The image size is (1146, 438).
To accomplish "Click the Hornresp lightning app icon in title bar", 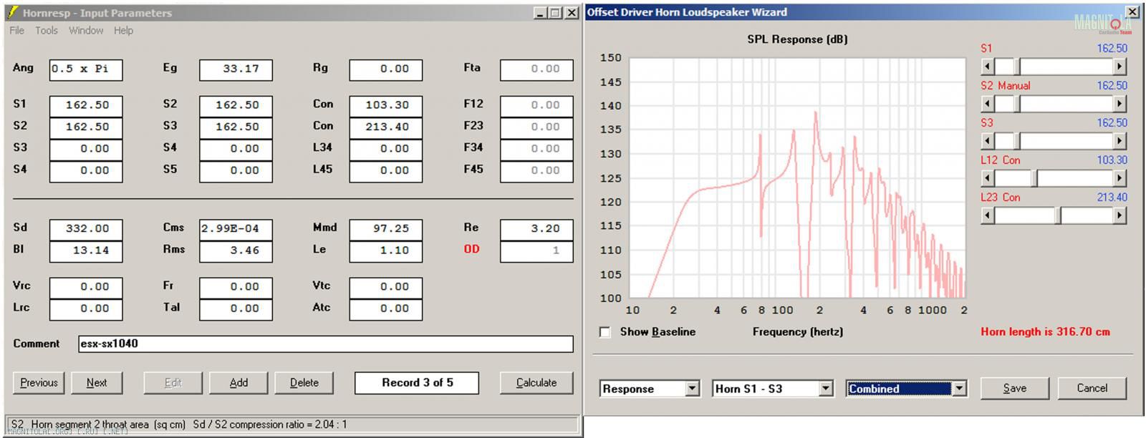I will (12, 12).
